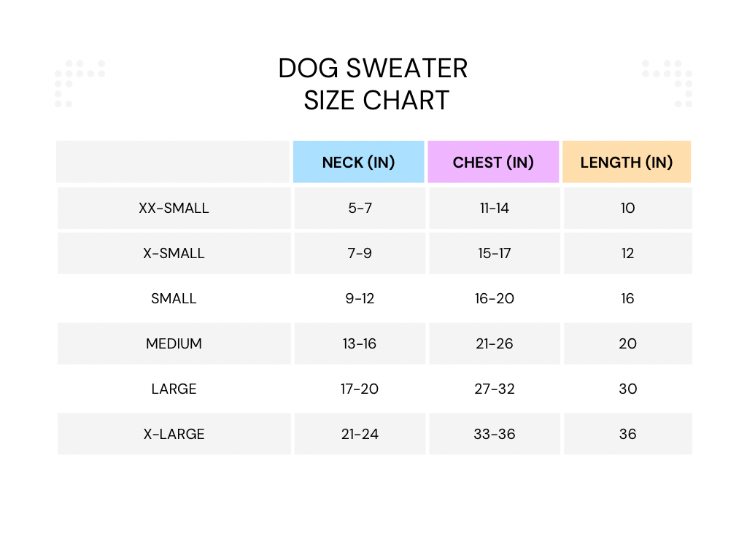Select the chest value 16-20 cell

(x=495, y=298)
